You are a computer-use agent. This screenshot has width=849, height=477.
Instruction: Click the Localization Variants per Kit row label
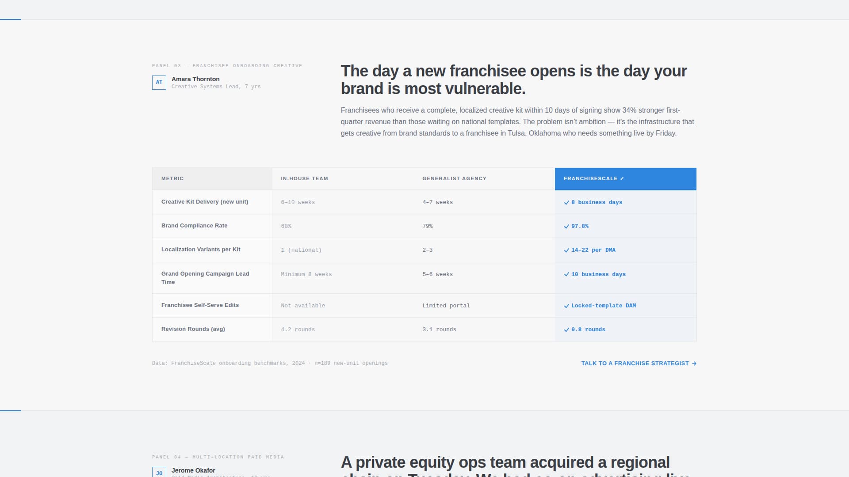click(201, 250)
